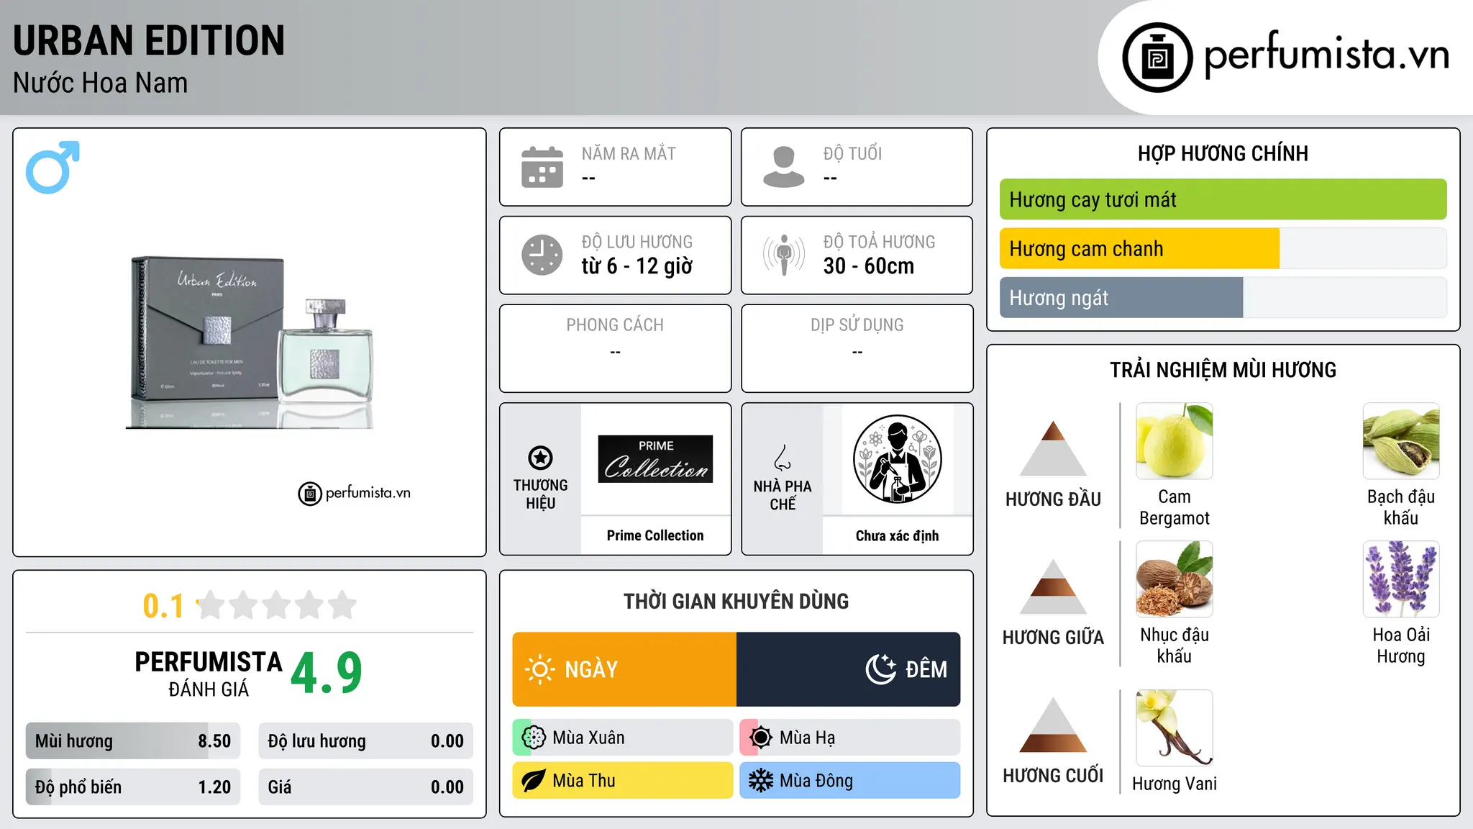Click the HỢP HƯƠNG CHÍNH heading
This screenshot has width=1473, height=829.
pyautogui.click(x=1223, y=153)
